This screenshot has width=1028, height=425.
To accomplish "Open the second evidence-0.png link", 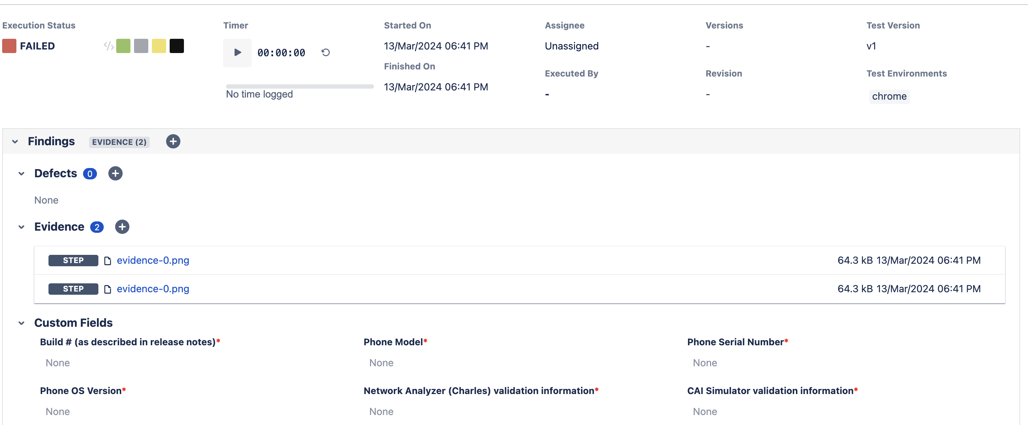I will click(153, 289).
